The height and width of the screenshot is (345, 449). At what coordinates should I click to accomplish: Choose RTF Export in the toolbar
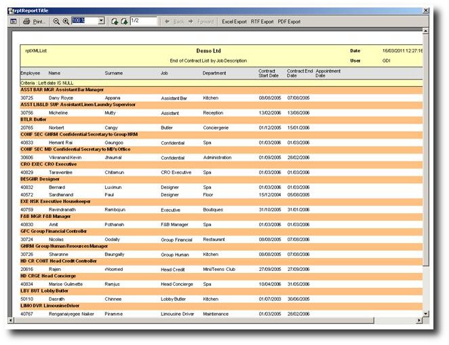coord(262,22)
